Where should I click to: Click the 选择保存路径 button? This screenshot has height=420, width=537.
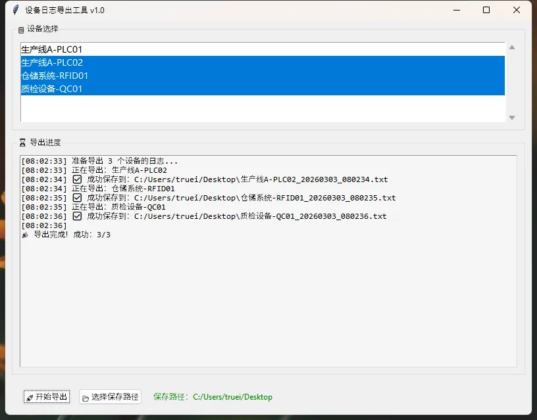click(x=111, y=397)
